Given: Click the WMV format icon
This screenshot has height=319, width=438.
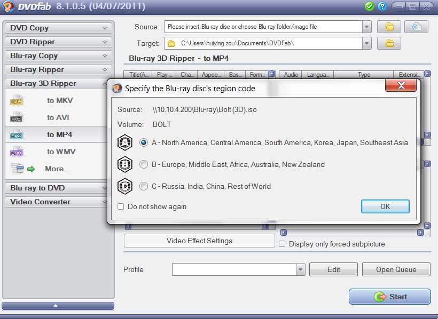Looking at the screenshot, I should coord(16,152).
